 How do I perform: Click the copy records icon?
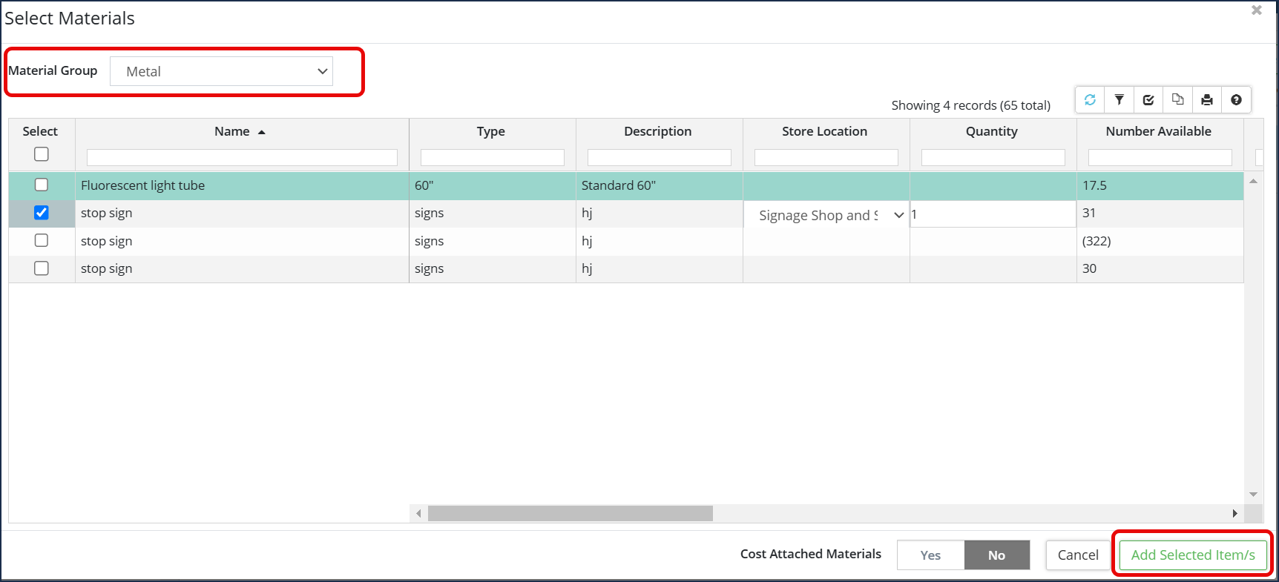coord(1177,100)
